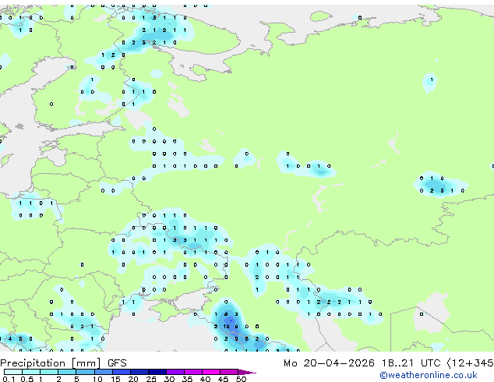Click the 40–45 mm magenta legend box
494x382 pixels.
click(211, 372)
